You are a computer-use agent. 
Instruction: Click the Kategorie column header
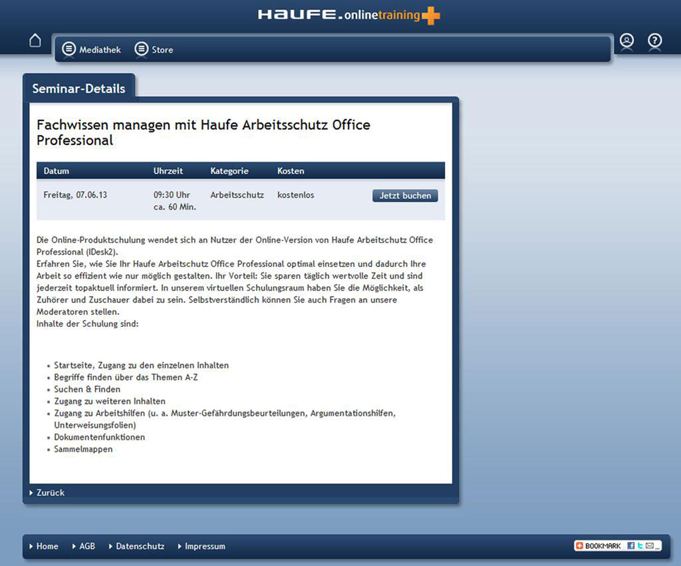point(229,171)
